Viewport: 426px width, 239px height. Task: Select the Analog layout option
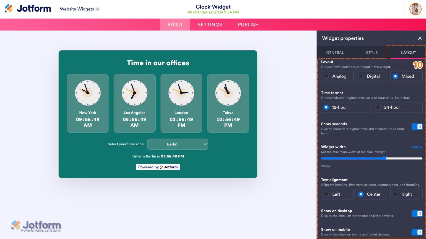pos(337,76)
